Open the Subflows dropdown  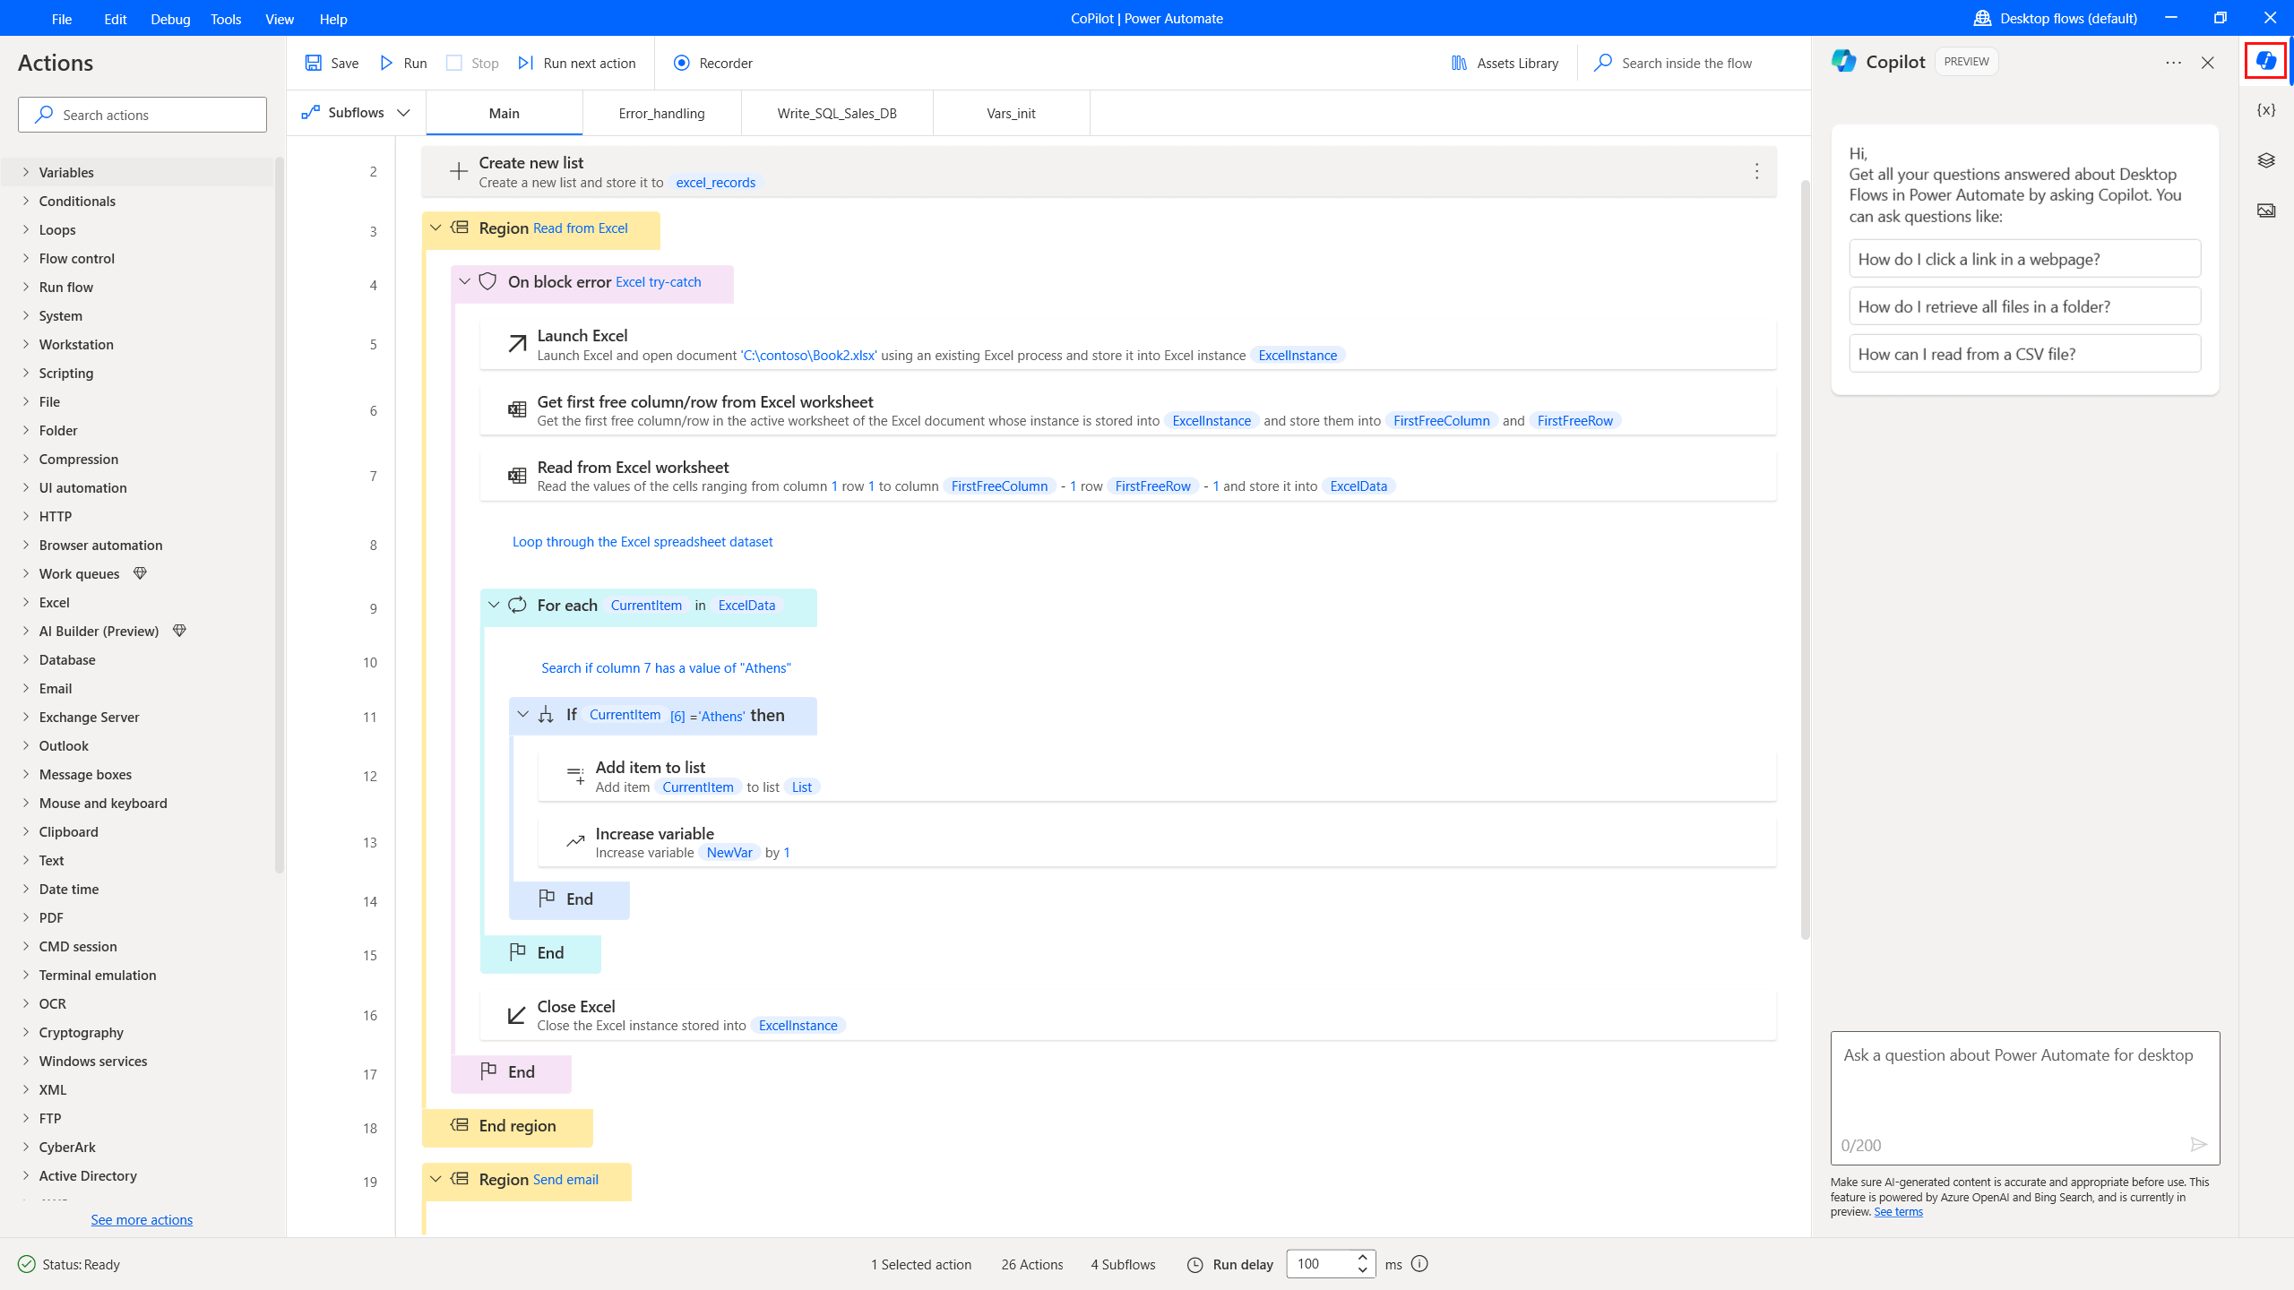click(x=402, y=113)
